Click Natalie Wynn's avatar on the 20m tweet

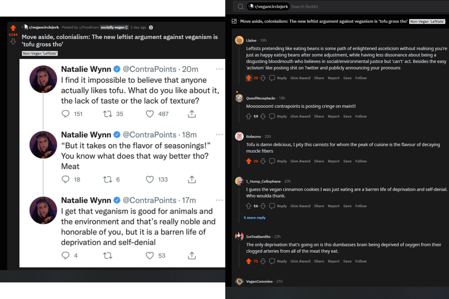click(43, 79)
